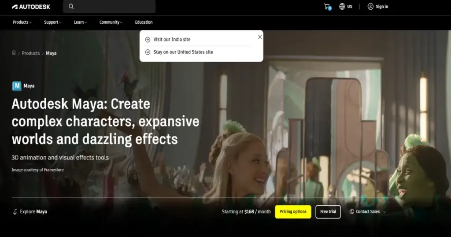Expand the Learn menu
The image size is (451, 237).
[80, 22]
